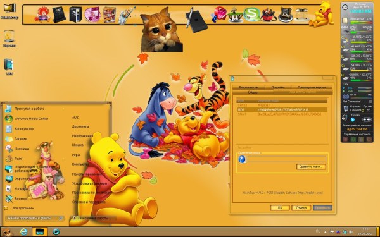Launch the media player taskbar icon
380x237 pixels.
(x=56, y=232)
